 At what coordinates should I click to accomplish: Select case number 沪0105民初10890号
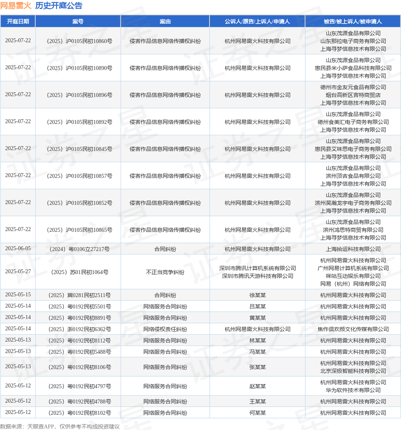coord(79,68)
